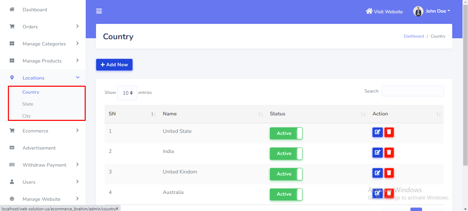Screen dimensions: 468x211
Task: Delete United Kindom using trash icon
Action: click(389, 173)
